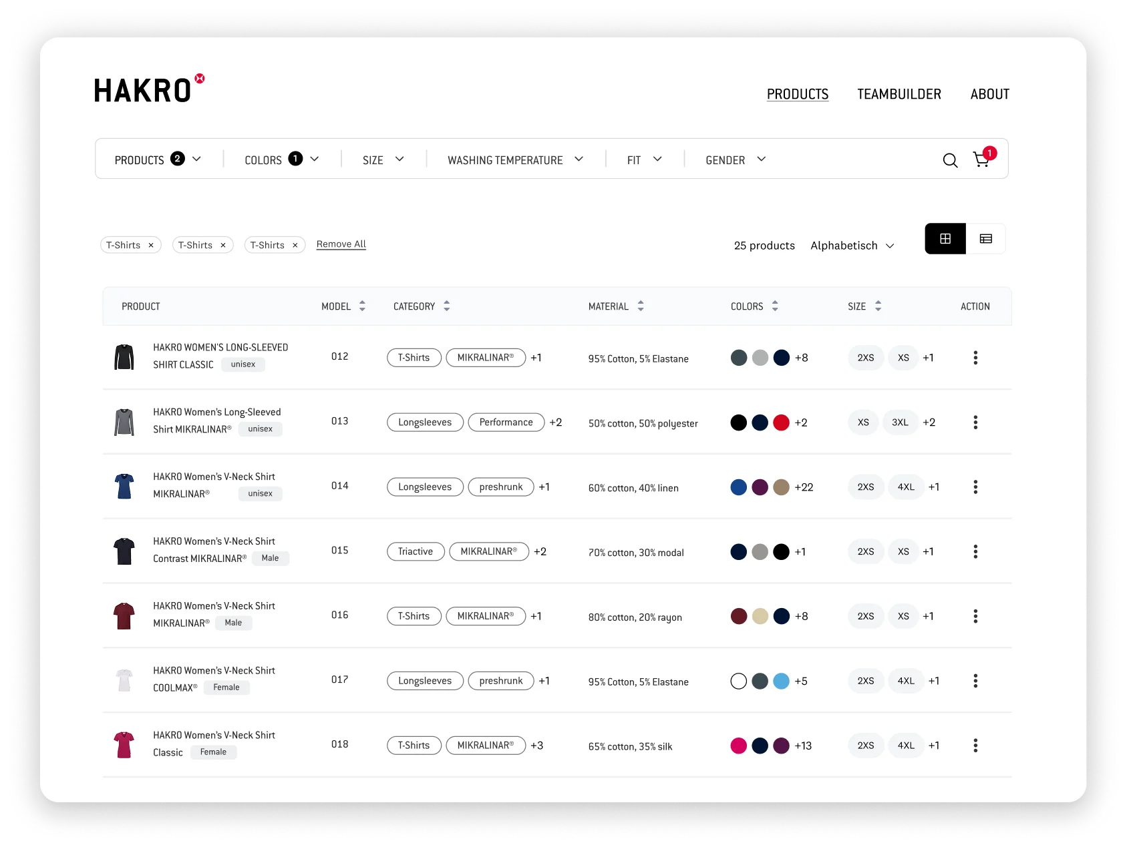This screenshot has height=845, width=1127.
Task: Click T-Shirts category tag on model 018
Action: point(414,746)
